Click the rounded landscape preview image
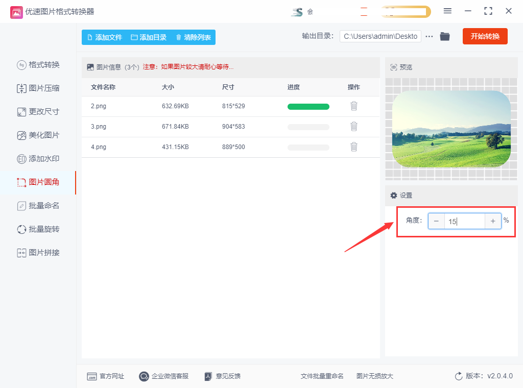Image resolution: width=523 pixels, height=388 pixels. pyautogui.click(x=451, y=129)
